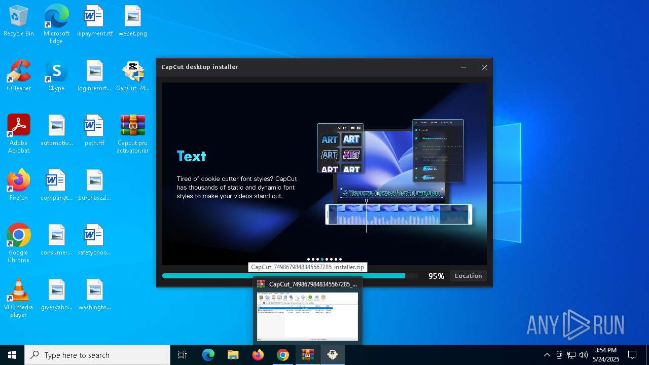Screen dimensions: 649x365
Task: Click the CapCut_7498679848345567285 preview title
Action: tap(313, 284)
